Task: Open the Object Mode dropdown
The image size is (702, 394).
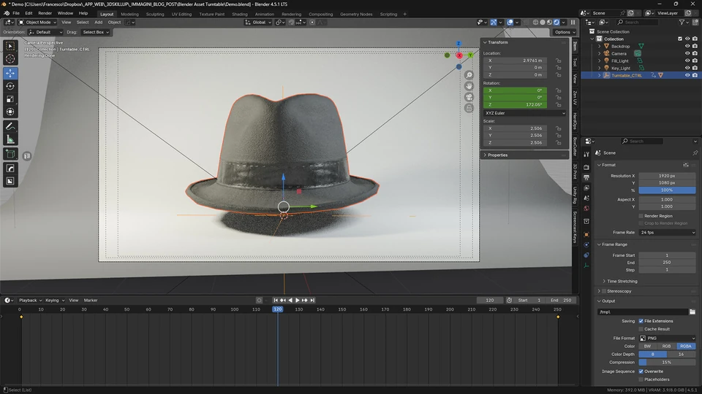Action: (37, 23)
